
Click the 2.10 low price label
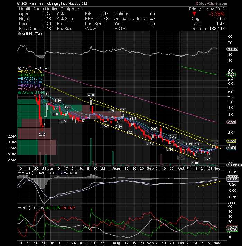coord(42,135)
